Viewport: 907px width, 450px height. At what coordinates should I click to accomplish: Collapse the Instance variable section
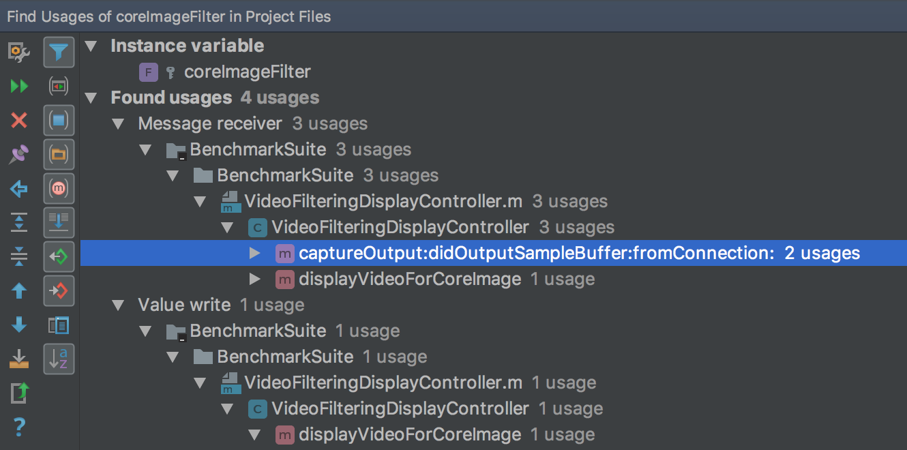[x=91, y=46]
